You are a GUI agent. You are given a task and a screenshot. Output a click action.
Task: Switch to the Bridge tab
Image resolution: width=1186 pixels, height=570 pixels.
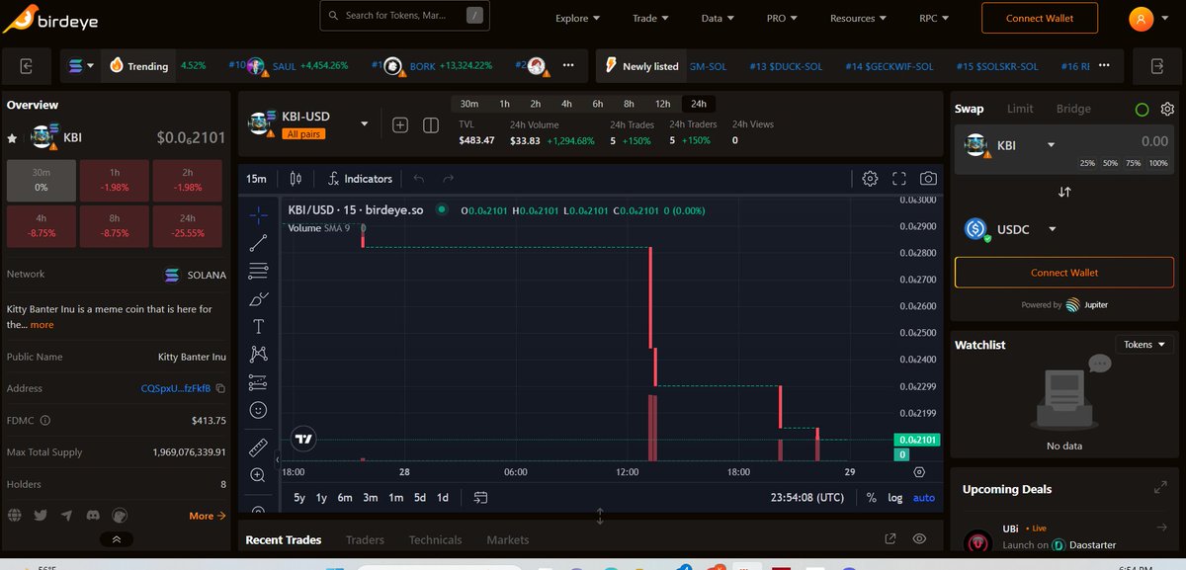[x=1073, y=109]
